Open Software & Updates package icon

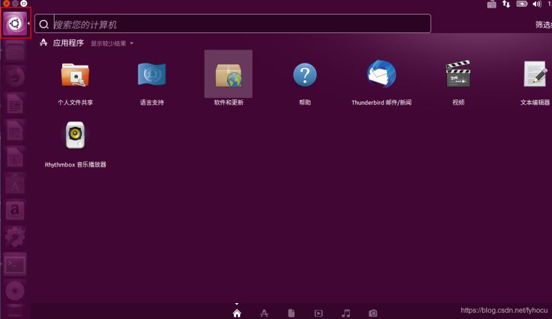click(x=228, y=75)
